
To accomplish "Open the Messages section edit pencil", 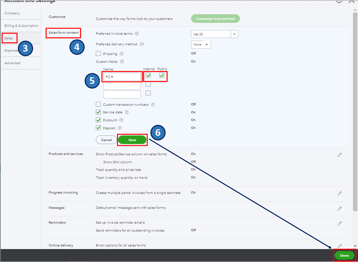I will (339, 208).
